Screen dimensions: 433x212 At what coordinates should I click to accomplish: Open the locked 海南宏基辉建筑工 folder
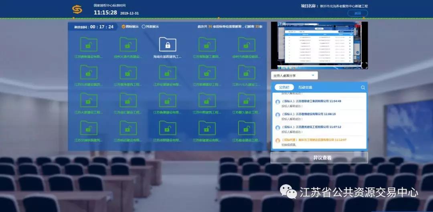[x=168, y=44]
